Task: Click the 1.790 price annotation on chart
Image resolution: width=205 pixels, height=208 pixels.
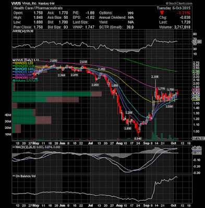Action: click(170, 89)
